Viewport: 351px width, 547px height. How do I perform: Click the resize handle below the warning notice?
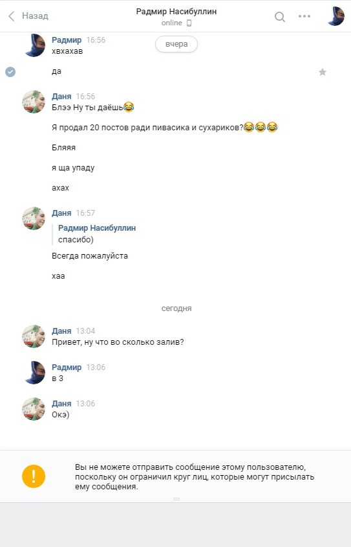click(176, 499)
